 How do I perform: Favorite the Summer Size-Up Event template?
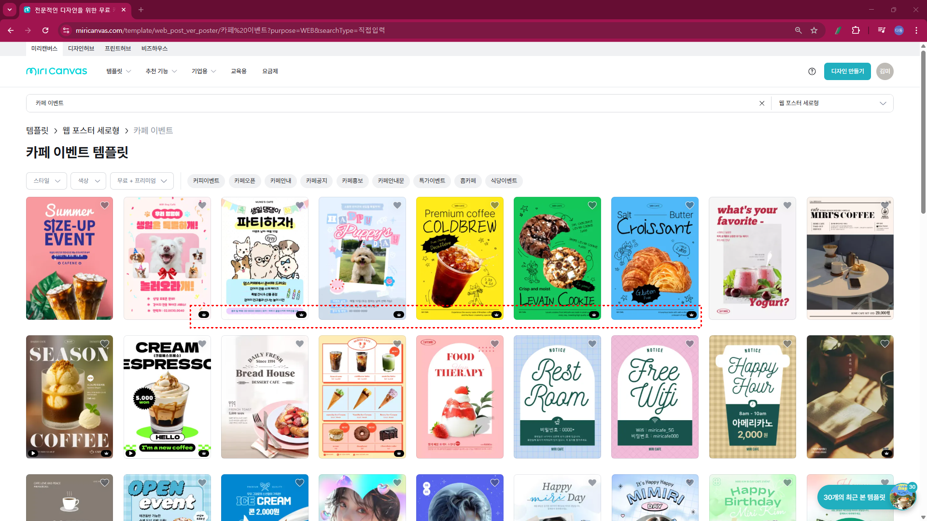point(105,206)
